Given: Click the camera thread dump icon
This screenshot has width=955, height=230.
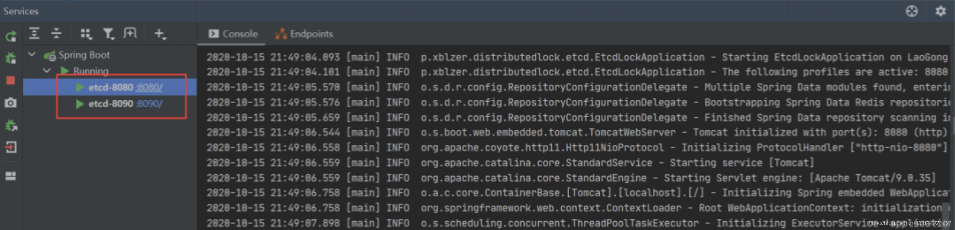Looking at the screenshot, I should [x=11, y=102].
